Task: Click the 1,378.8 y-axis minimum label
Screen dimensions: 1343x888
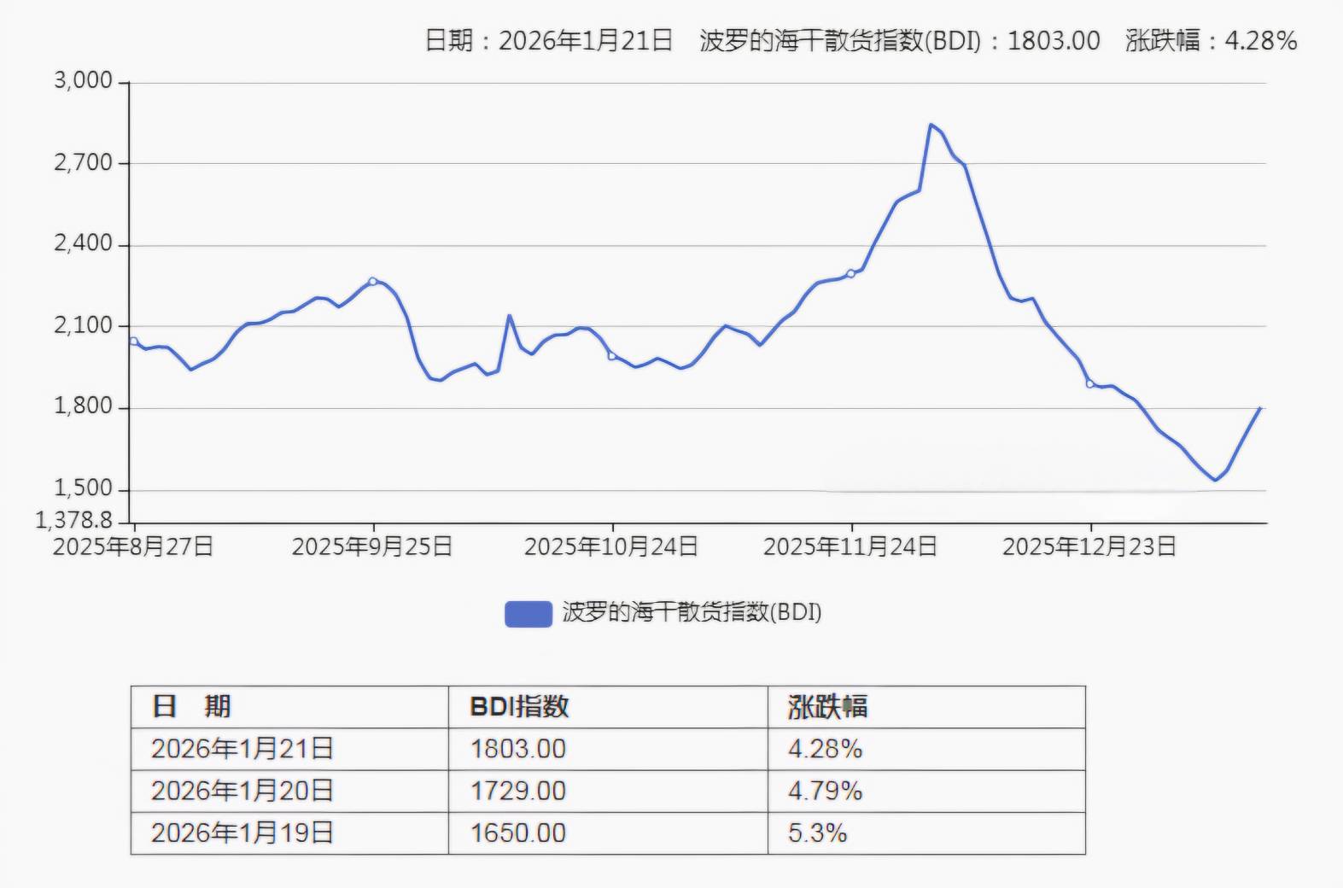Action: click(x=74, y=519)
